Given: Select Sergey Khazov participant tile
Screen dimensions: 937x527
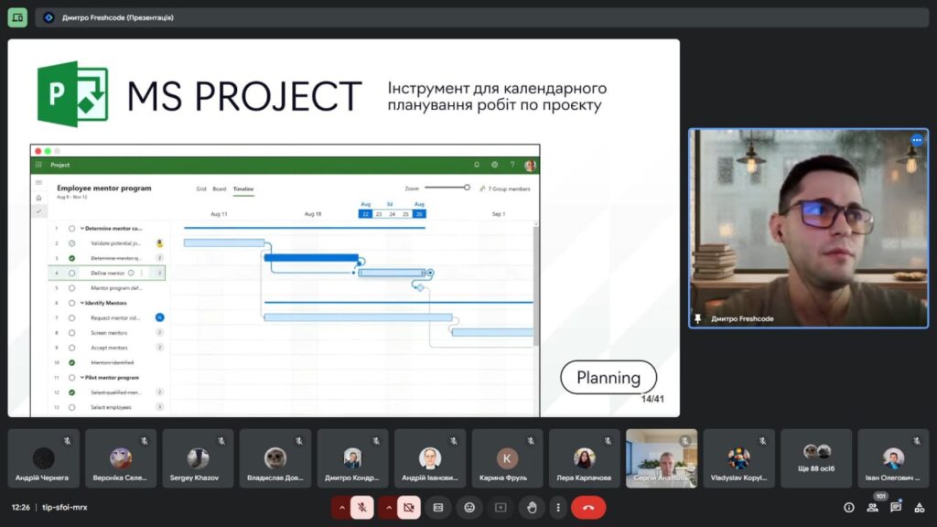Looking at the screenshot, I should [x=198, y=458].
